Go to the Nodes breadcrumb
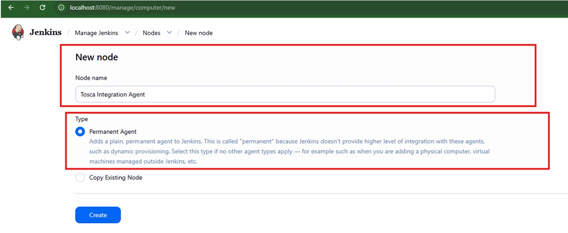The height and width of the screenshot is (233, 568). (152, 33)
